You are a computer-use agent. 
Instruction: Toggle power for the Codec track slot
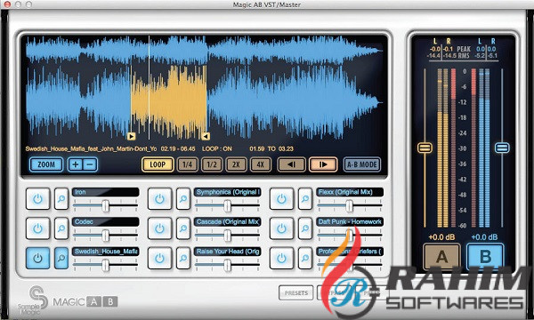[37, 228]
